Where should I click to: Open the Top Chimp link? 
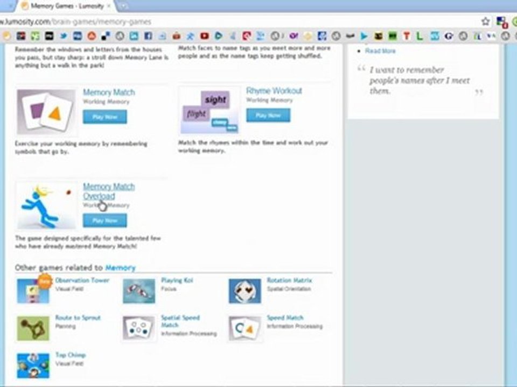[x=71, y=355]
